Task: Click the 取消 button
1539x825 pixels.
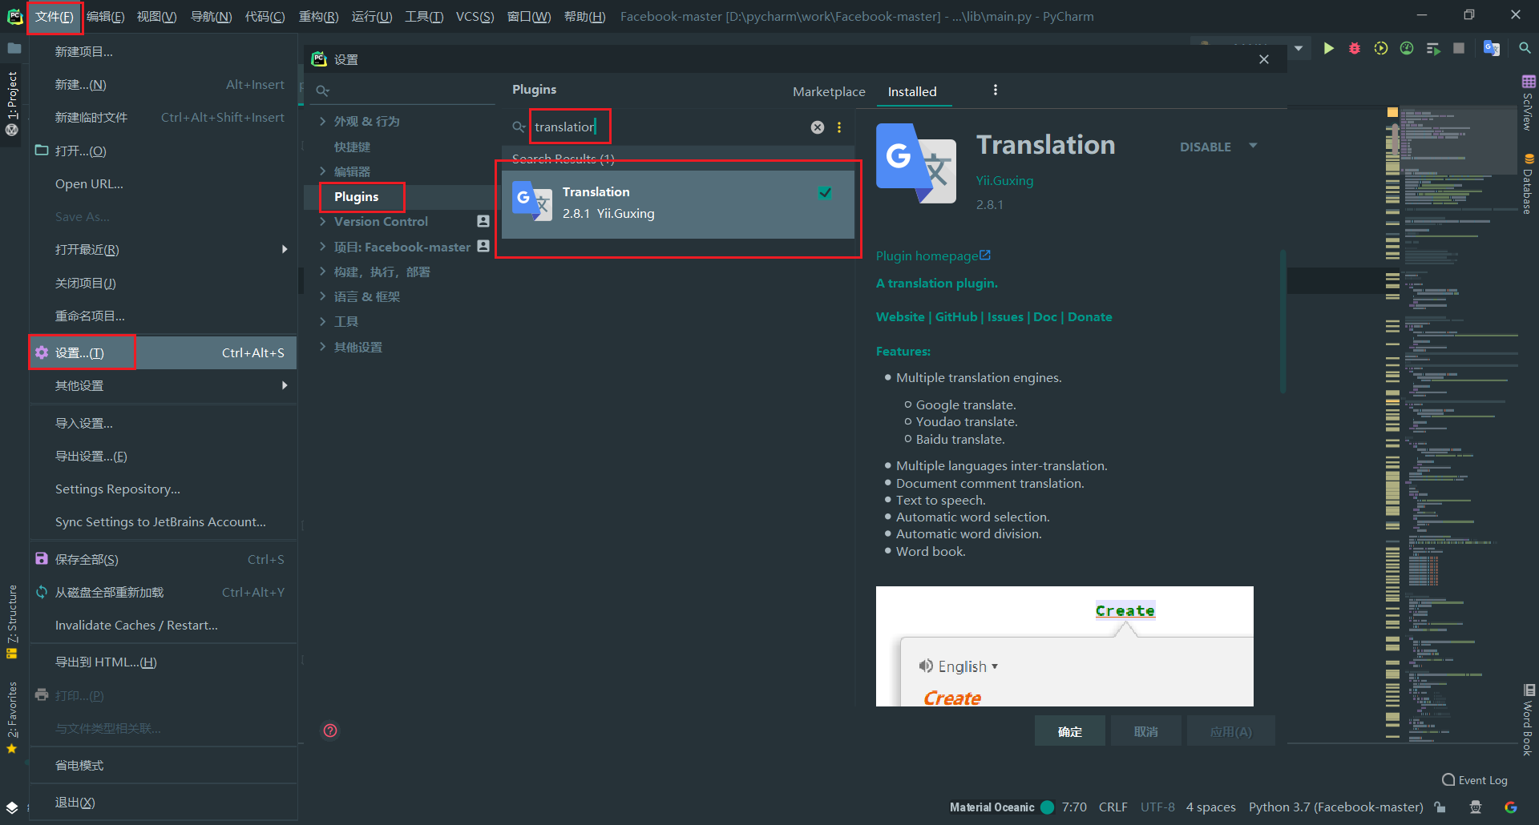Action: [1145, 731]
